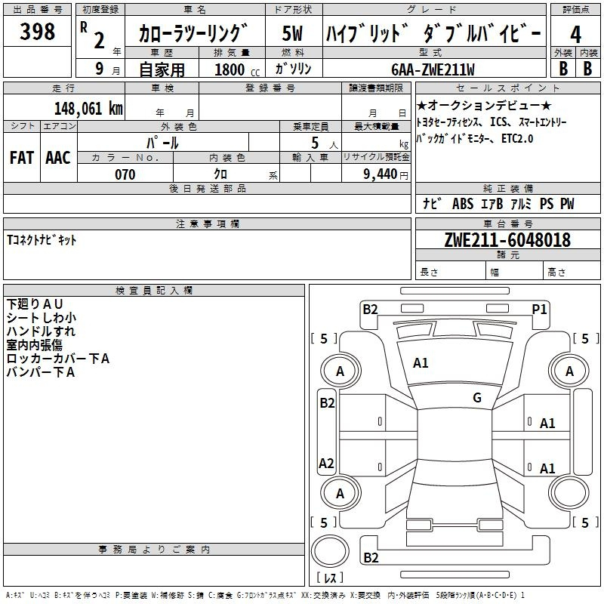The image size is (604, 604).
Task: Select inspector note ロッカーカバー下A
Action: [58, 359]
